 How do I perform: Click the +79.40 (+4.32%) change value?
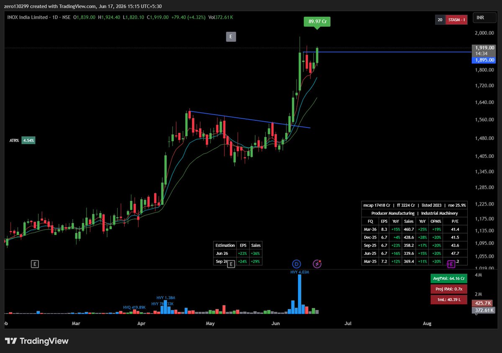tap(189, 17)
